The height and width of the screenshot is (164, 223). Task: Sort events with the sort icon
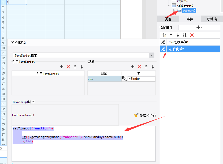185,35
